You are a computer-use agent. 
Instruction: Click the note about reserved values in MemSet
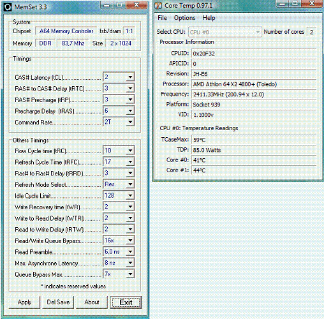73,286
